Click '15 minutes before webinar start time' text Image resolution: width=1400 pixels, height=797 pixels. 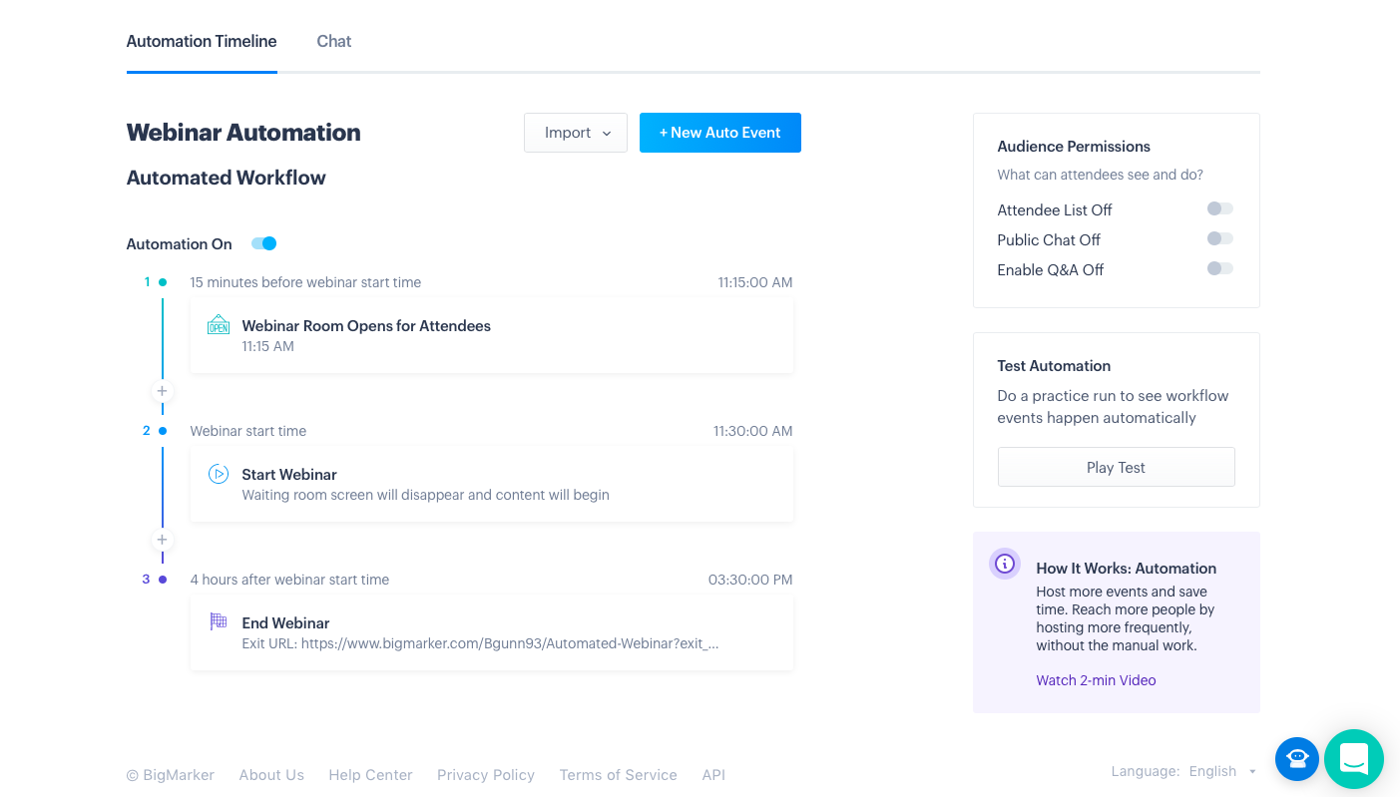click(305, 282)
